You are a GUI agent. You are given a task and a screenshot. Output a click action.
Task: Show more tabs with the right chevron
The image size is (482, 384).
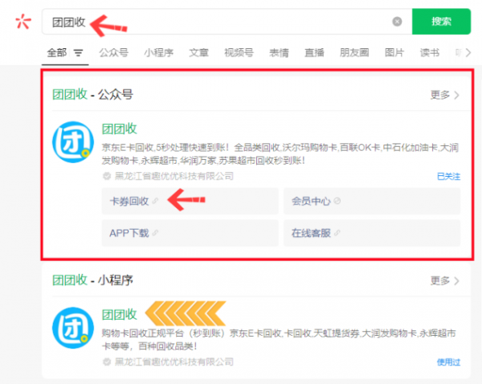click(x=468, y=52)
